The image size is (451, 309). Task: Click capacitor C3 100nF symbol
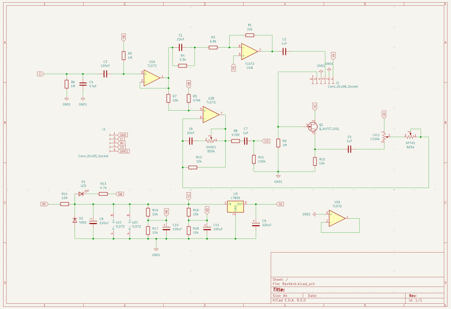pyautogui.click(x=105, y=74)
